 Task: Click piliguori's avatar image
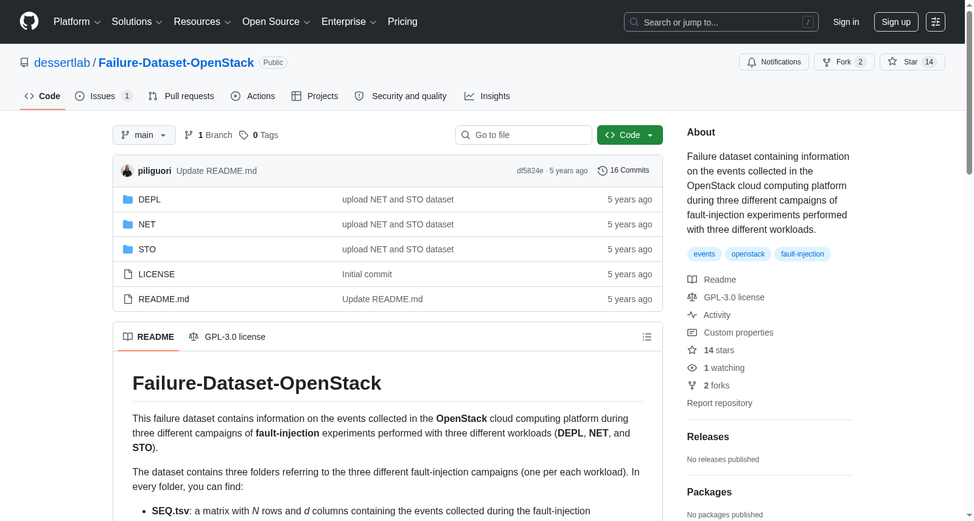[127, 171]
